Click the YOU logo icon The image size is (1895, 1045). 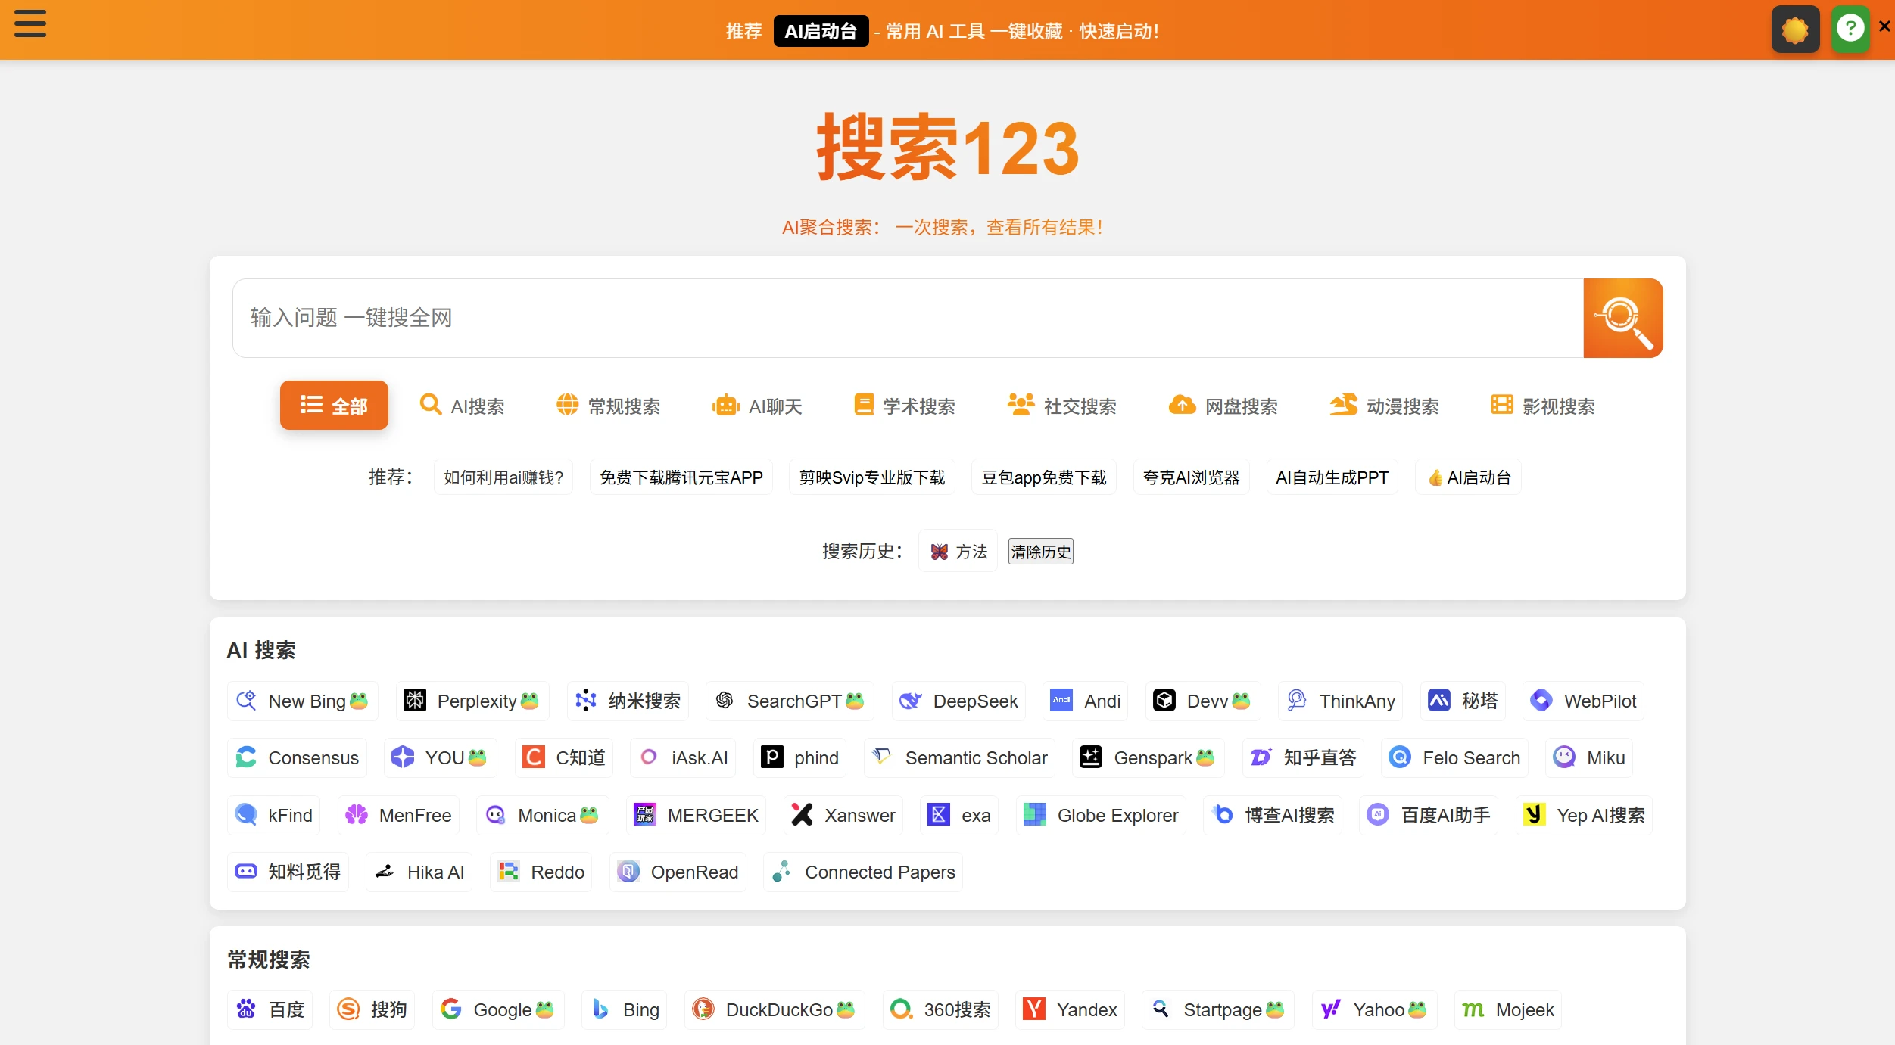click(x=403, y=757)
